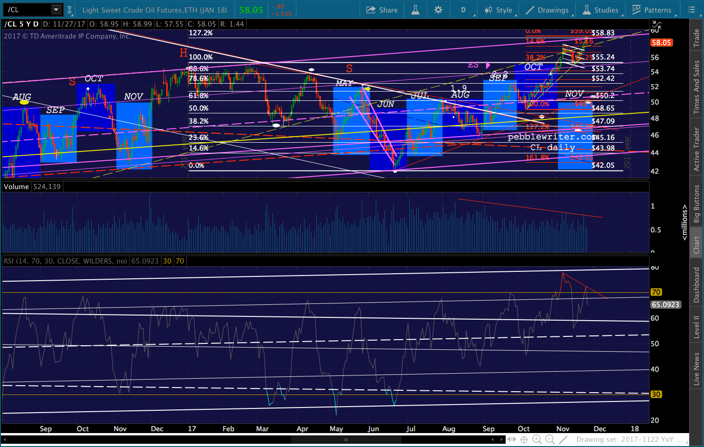Open the Patterns menu

pos(652,10)
